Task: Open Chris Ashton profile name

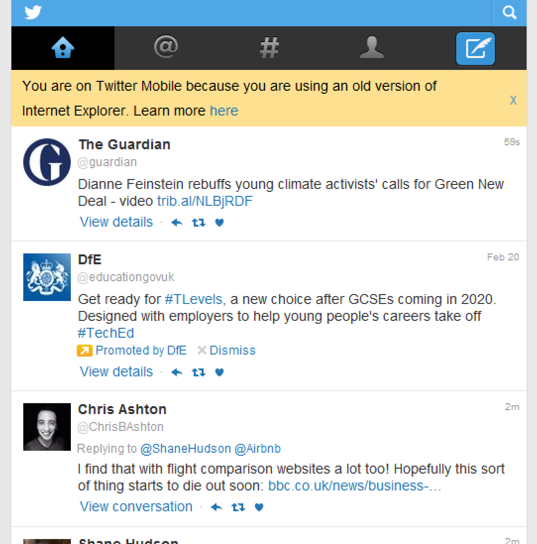Action: (122, 409)
